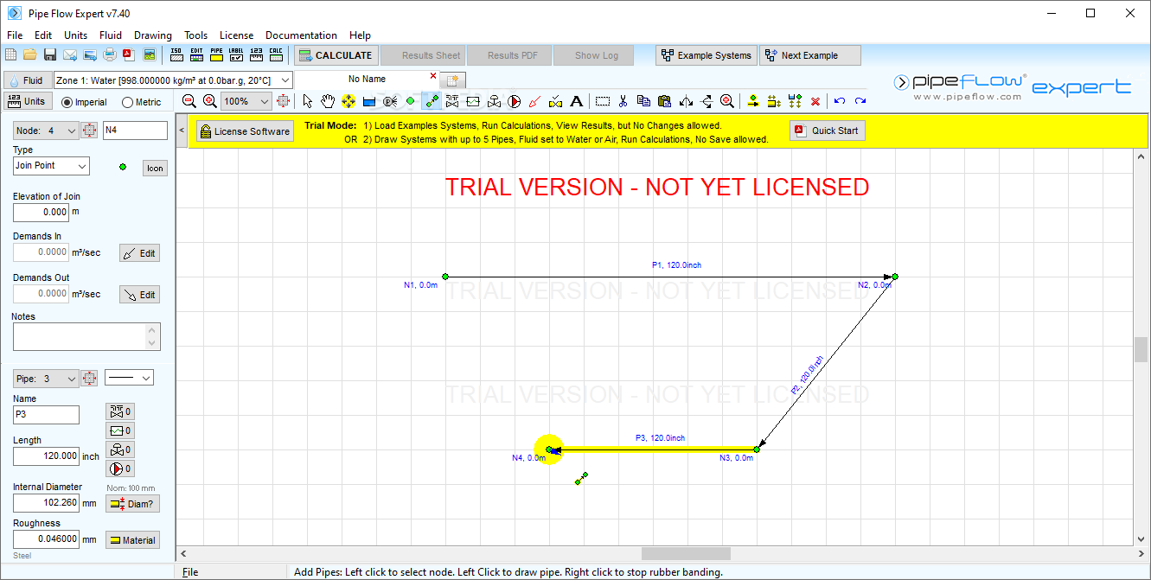The image size is (1151, 580).
Task: Click the Internal Diameter input field
Action: [x=46, y=502]
